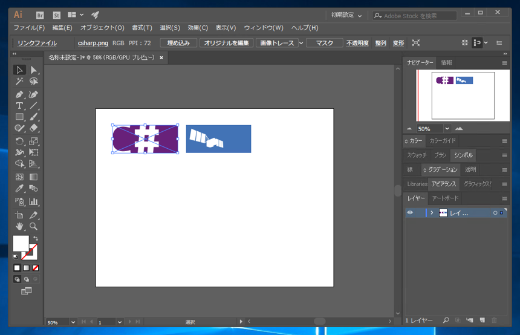
Task: Swap fill and stroke arrows
Action: (36, 238)
